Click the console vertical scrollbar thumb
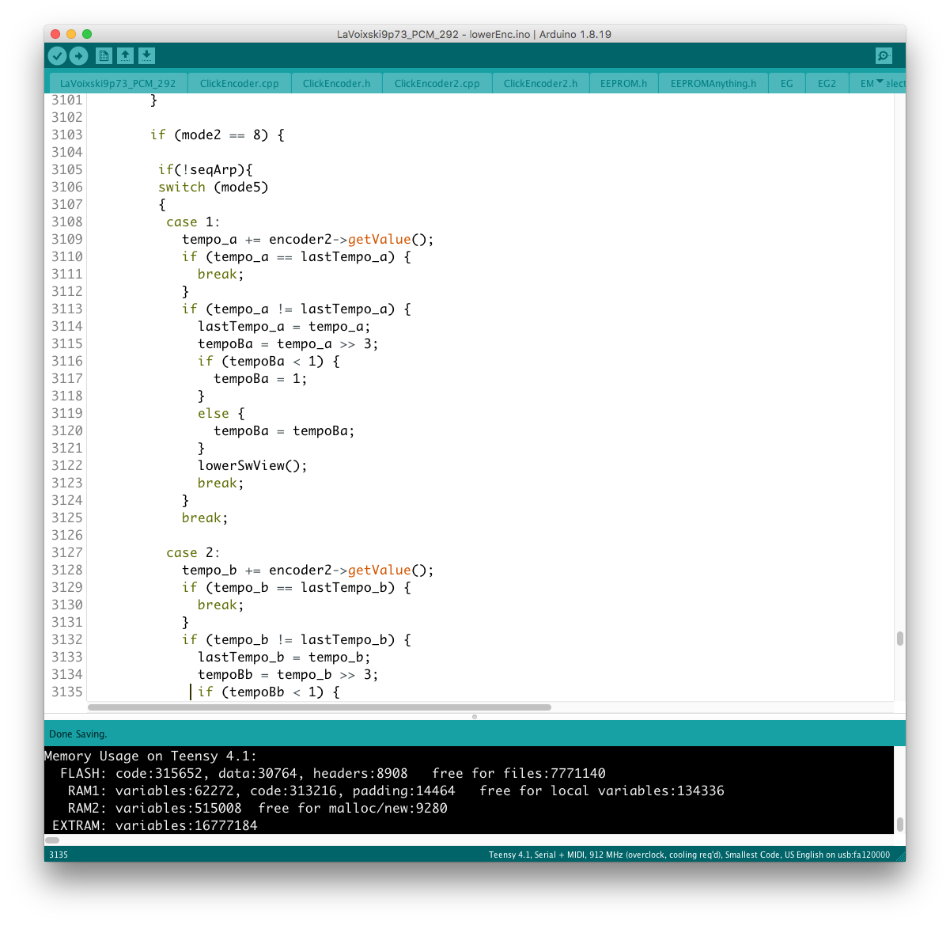Image resolution: width=950 pixels, height=925 pixels. [899, 824]
